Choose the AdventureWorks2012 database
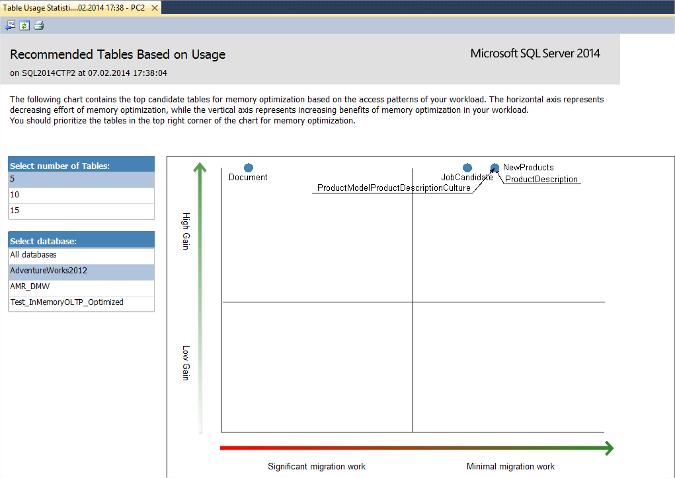 tap(81, 271)
